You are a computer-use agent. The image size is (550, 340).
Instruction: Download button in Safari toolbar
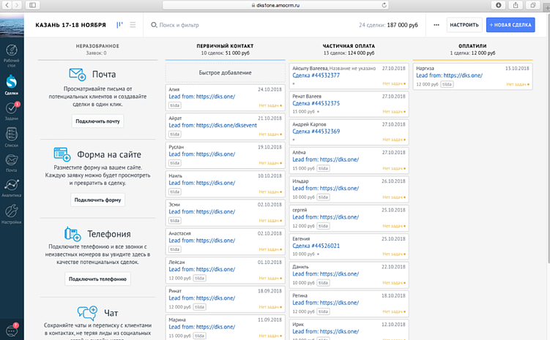(x=499, y=5)
